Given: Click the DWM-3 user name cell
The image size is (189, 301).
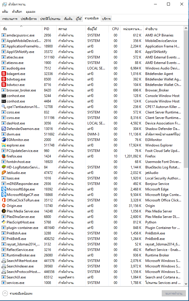Looking at the screenshot, I should [93, 134].
